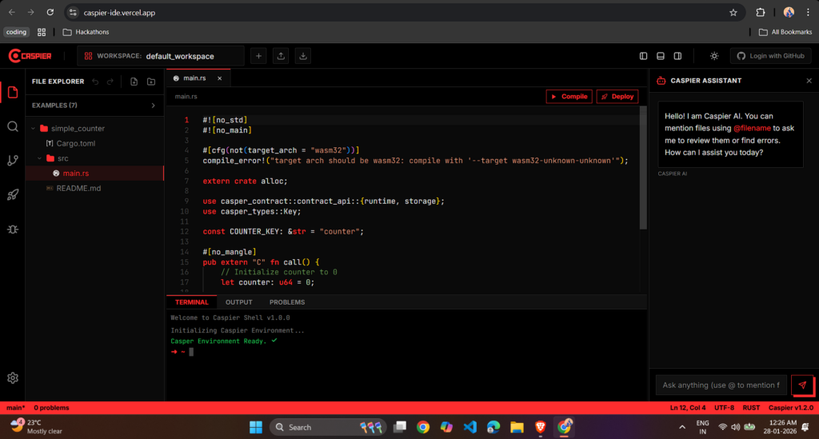
Task: Click RUST language status entry
Action: pos(751,408)
